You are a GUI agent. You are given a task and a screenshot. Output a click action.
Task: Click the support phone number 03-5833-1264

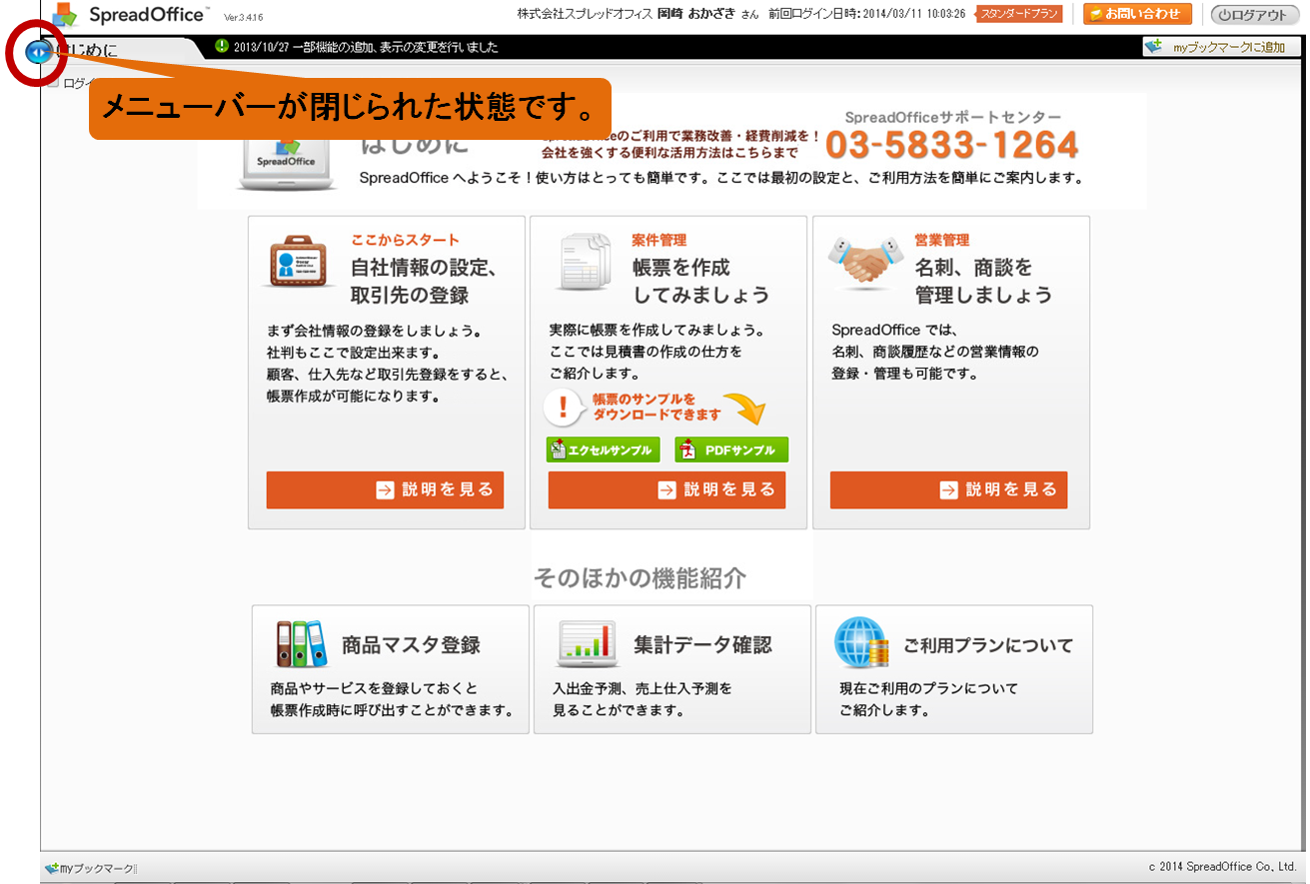click(952, 145)
